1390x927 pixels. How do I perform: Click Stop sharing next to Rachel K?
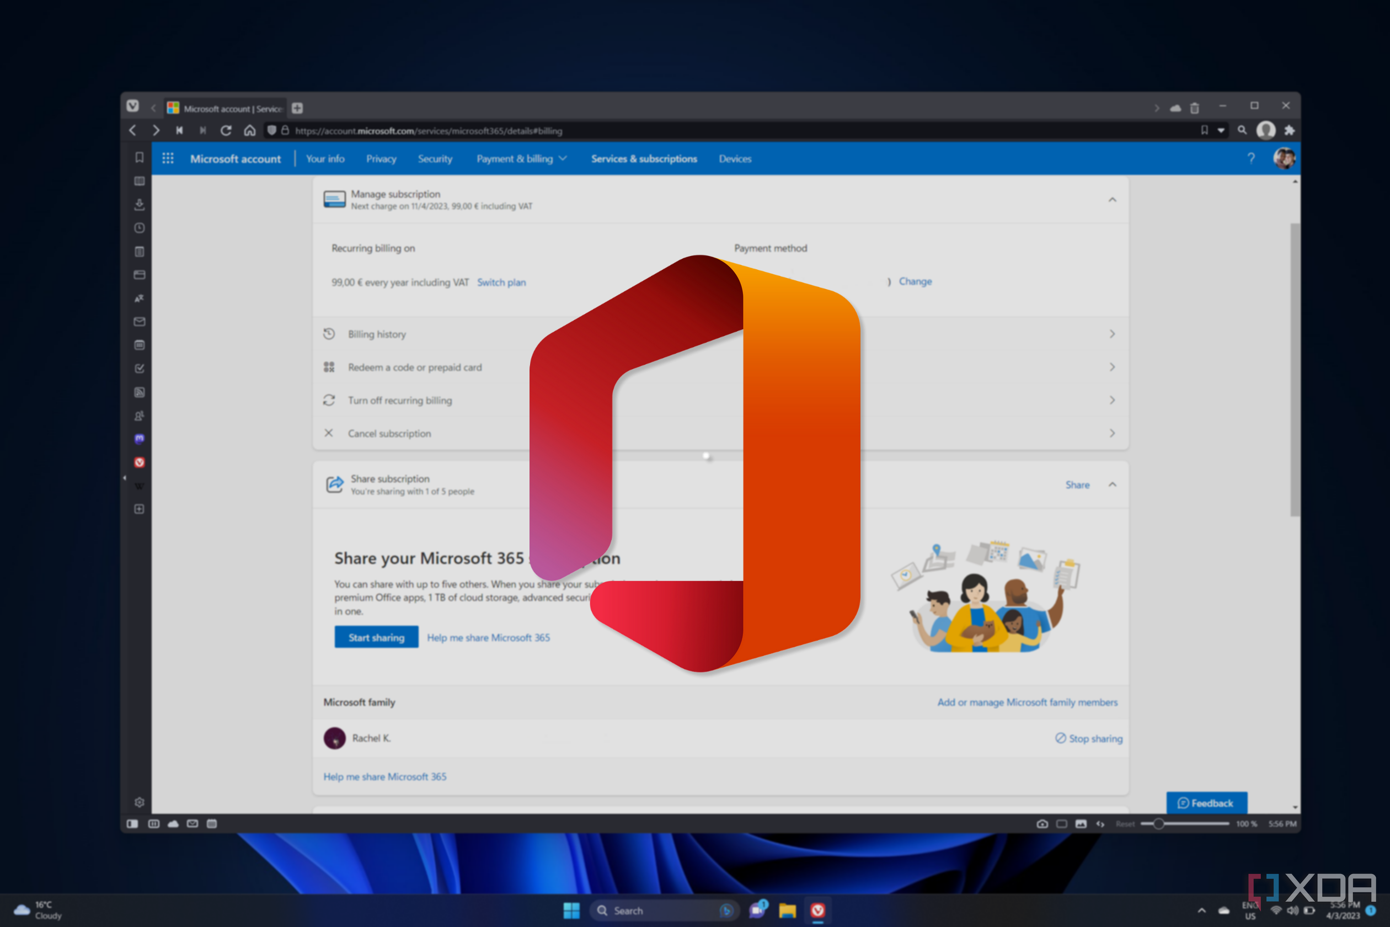[1089, 738]
